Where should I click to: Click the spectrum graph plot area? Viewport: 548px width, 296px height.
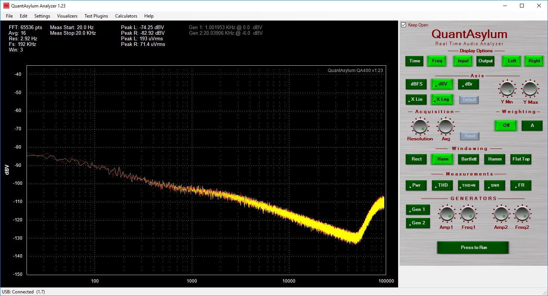pos(206,170)
